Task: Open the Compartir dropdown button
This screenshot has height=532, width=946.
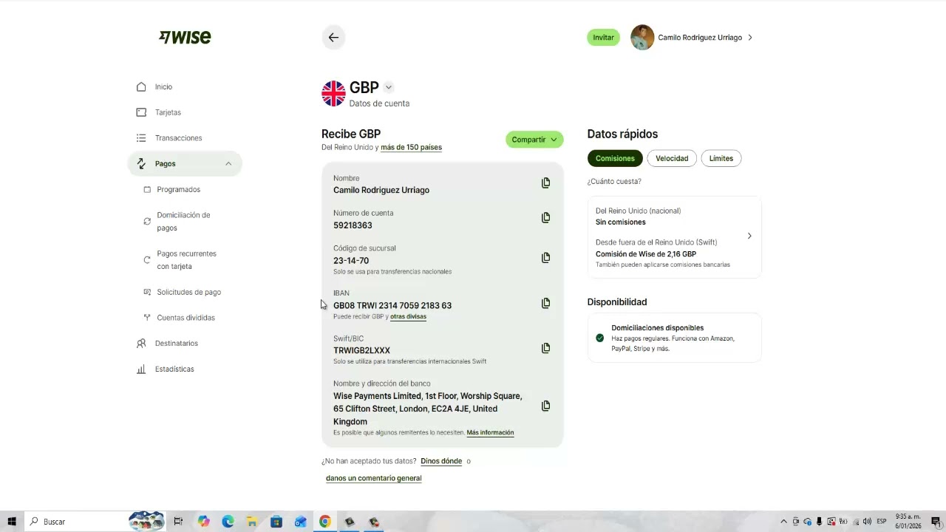Action: 534,140
